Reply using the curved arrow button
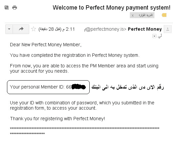Viewport: 173px width, 141px height. pos(21,29)
